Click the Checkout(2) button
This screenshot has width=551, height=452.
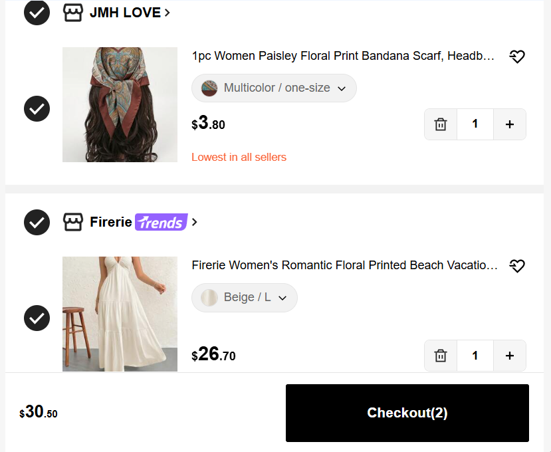407,413
